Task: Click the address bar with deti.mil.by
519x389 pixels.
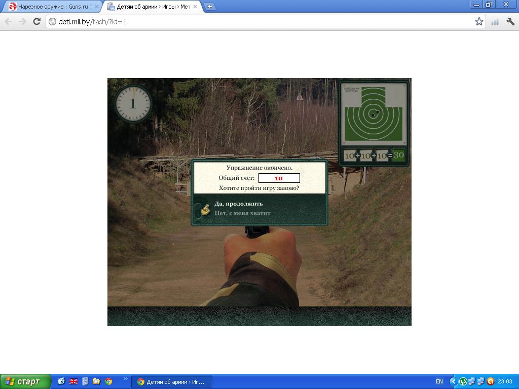Action: (x=265, y=22)
